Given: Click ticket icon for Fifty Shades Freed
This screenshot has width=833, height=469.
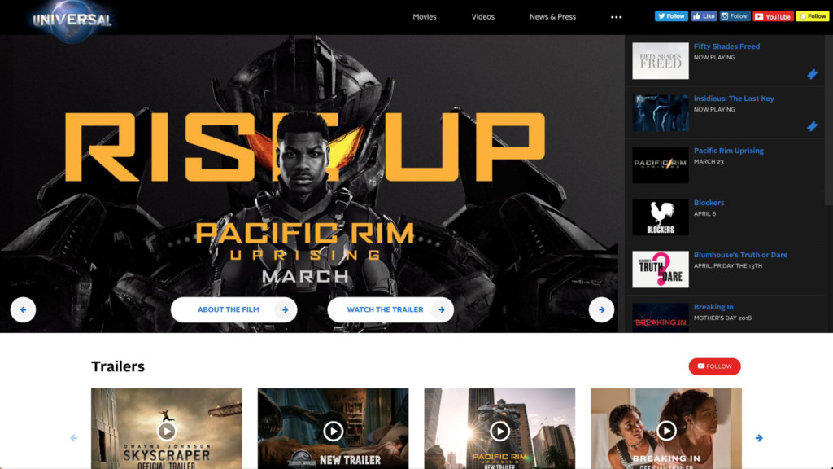Looking at the screenshot, I should pyautogui.click(x=813, y=74).
